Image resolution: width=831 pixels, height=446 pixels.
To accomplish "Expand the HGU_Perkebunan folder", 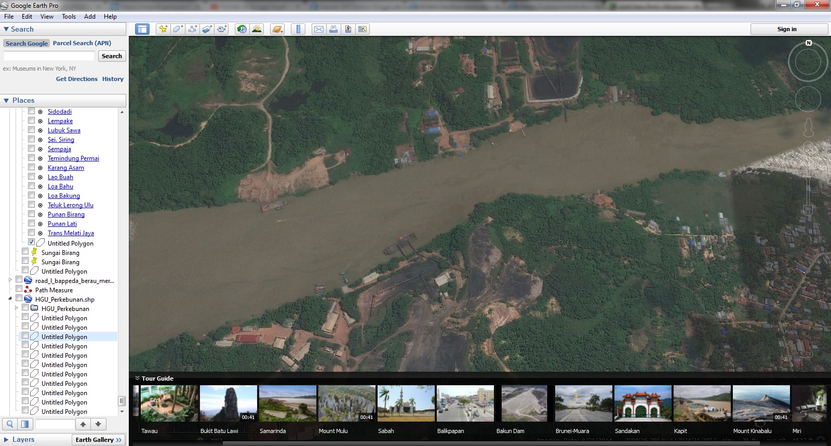I will tap(17, 308).
